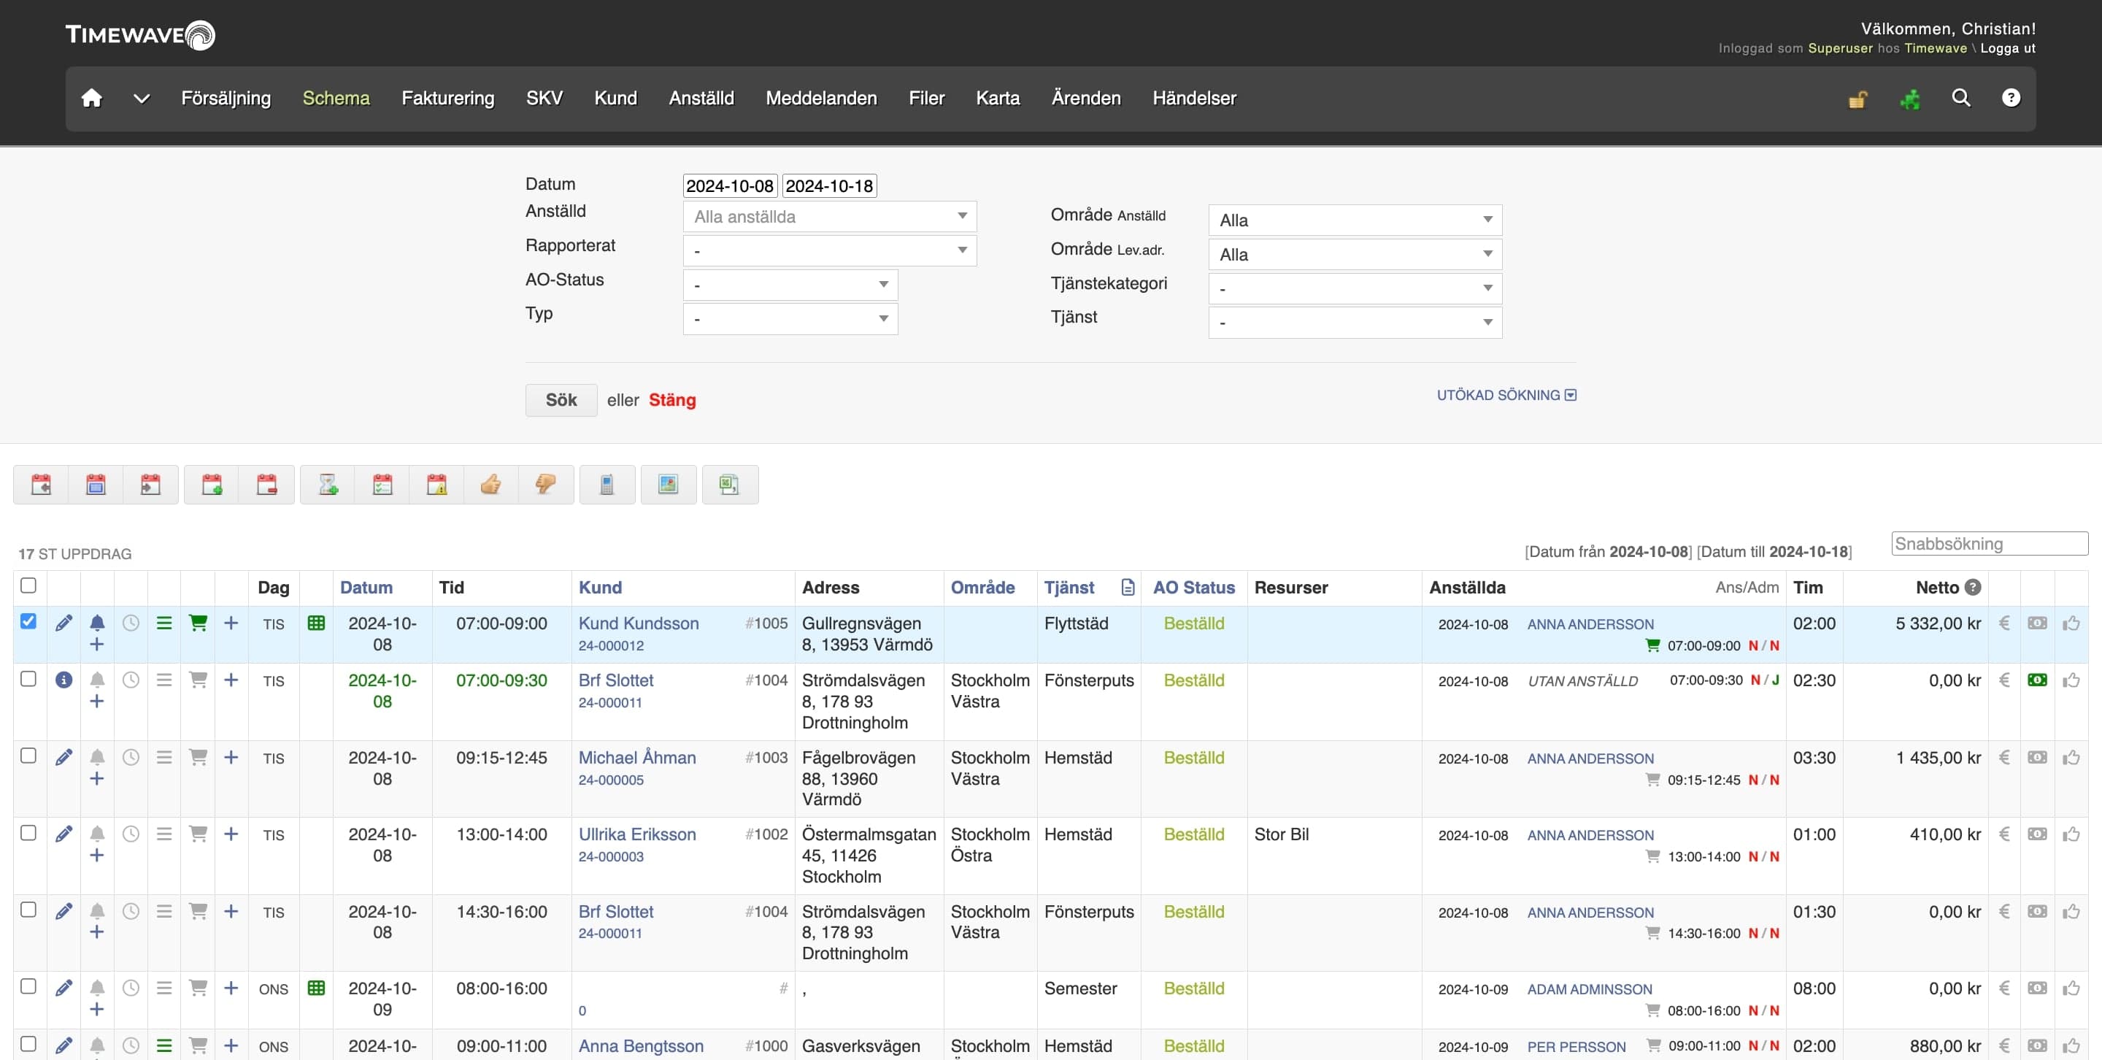The image size is (2102, 1060).
Task: Click the green money icon on Brf Slottet 07:00 row
Action: point(2038,680)
